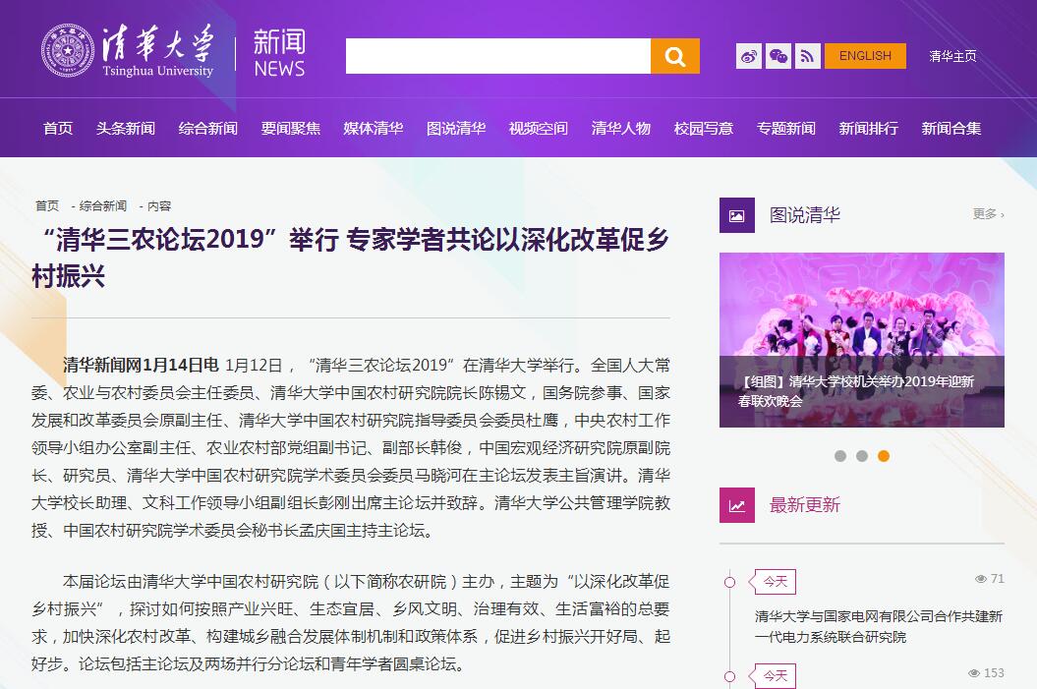Click the second 今天 date tag
The height and width of the screenshot is (689, 1037).
[x=776, y=676]
